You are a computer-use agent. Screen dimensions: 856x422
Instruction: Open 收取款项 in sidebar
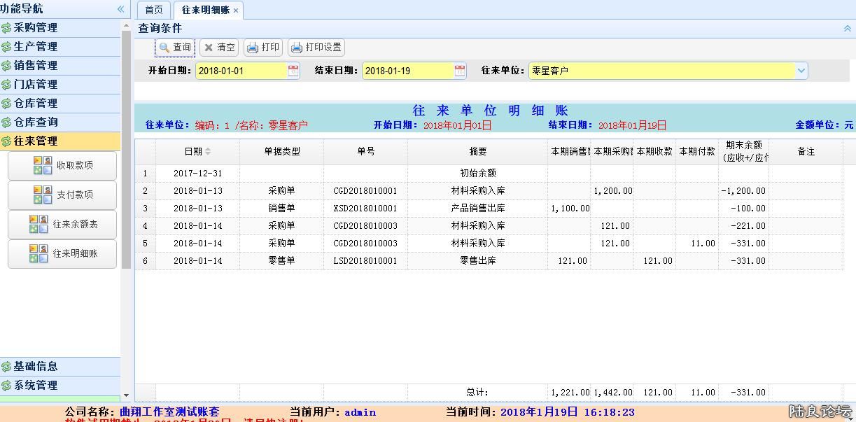pos(62,166)
